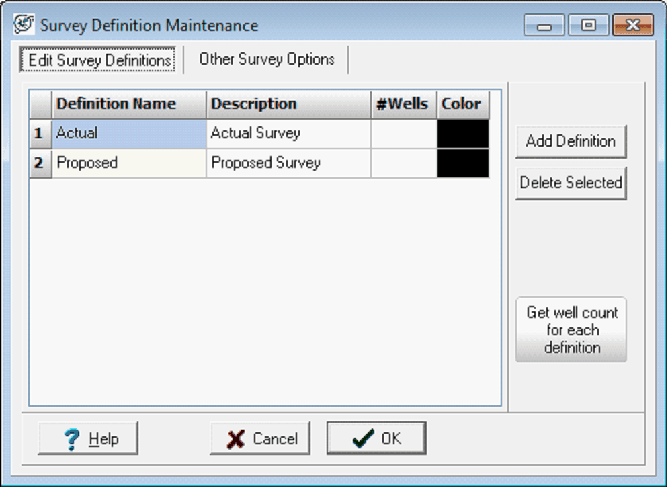Select row 1 by its row header
This screenshot has height=488, width=668.
pyautogui.click(x=40, y=134)
